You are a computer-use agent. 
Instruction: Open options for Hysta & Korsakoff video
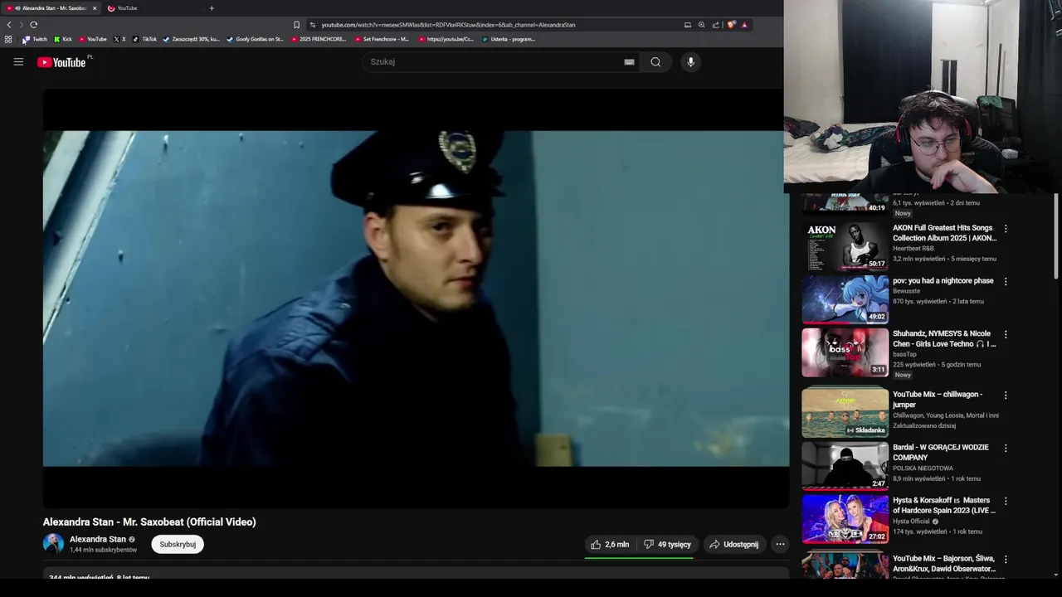pyautogui.click(x=1006, y=501)
